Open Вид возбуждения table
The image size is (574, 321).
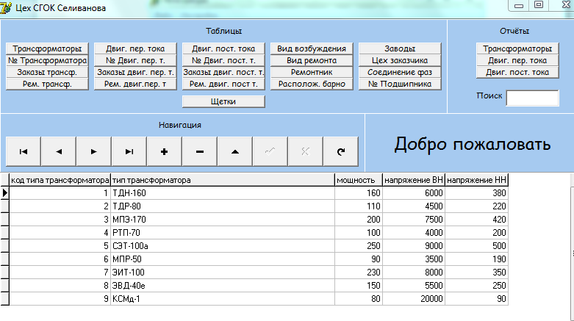(312, 48)
